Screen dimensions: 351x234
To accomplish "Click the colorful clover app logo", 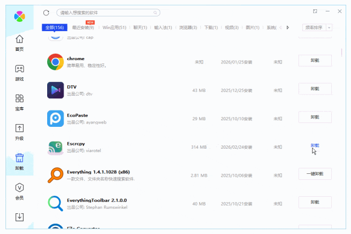I will tap(20, 16).
